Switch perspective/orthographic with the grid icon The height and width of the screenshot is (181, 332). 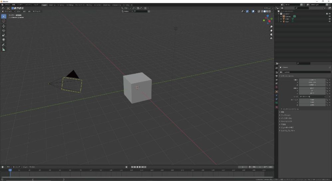(x=271, y=38)
